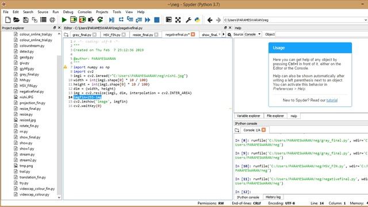Close the Console 1/A tab
The width and height of the screenshot is (368, 207).
click(x=263, y=130)
